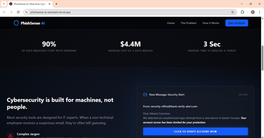Open a new tab with plus button
This screenshot has height=138, width=264.
pos(56,4)
